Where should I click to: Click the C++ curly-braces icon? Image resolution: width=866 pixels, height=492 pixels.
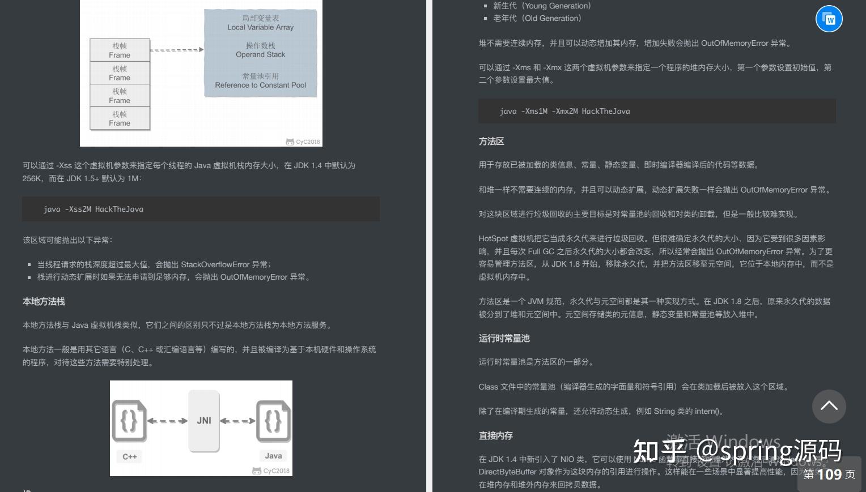coord(129,421)
